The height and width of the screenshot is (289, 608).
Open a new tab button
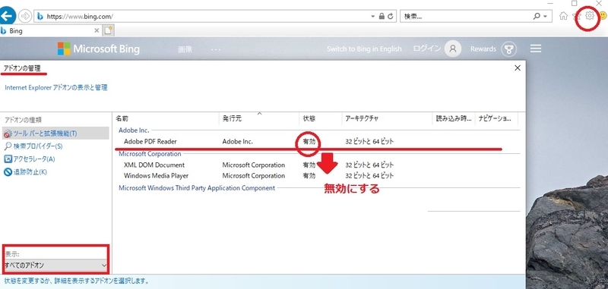(x=109, y=30)
